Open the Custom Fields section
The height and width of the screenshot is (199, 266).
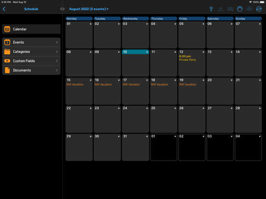coord(31,61)
